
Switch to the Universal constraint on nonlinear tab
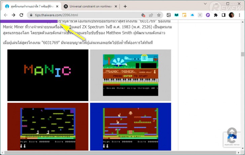point(90,6)
